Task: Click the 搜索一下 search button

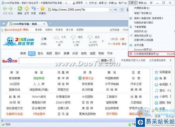Action: click(x=106, y=61)
